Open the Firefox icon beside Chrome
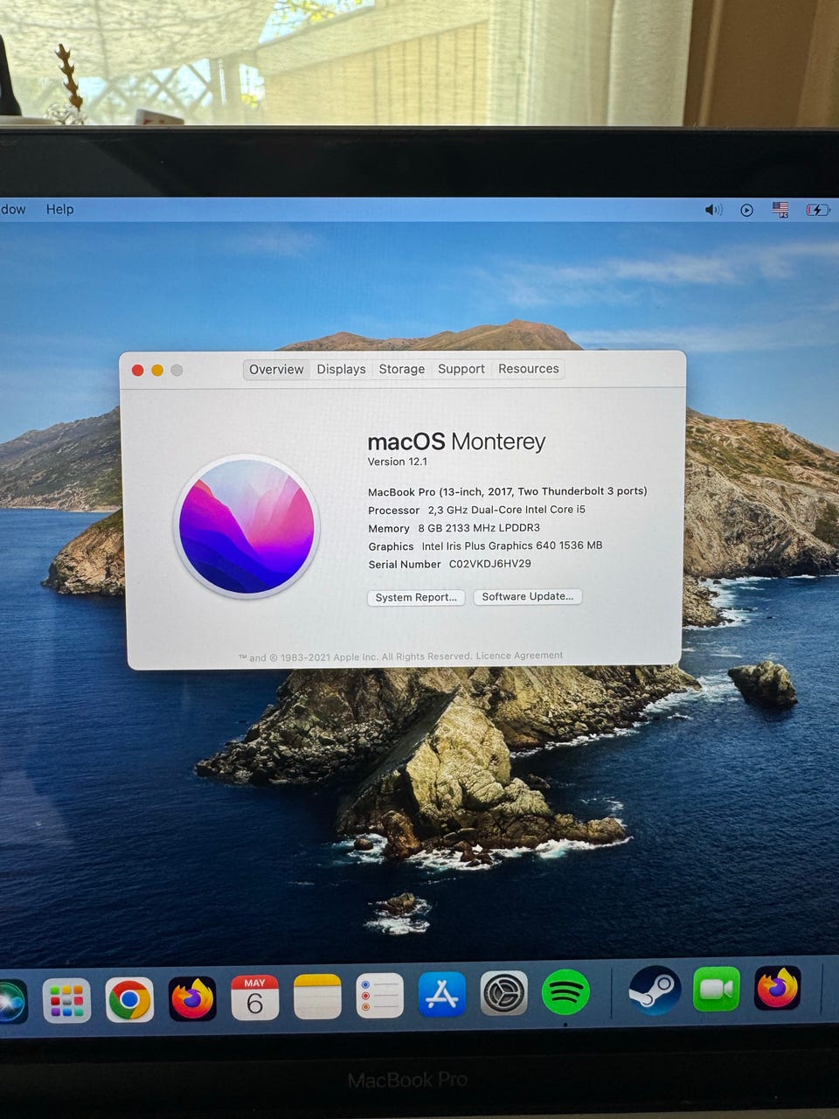 tap(192, 998)
